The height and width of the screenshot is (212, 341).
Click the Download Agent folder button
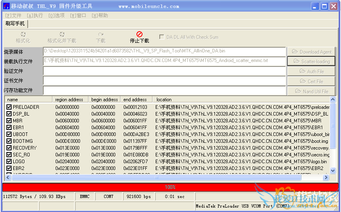pos(311,52)
